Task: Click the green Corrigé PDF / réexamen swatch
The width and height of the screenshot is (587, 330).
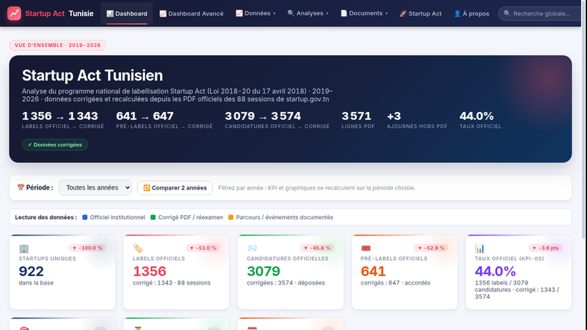Action: [153, 217]
